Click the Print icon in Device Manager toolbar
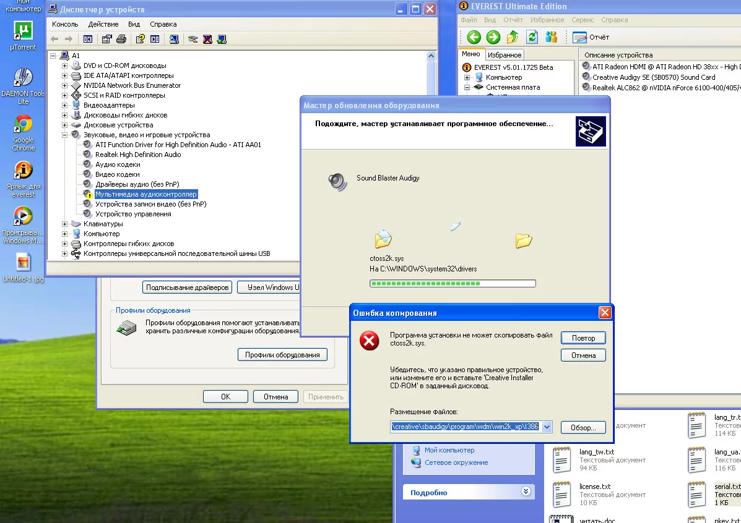This screenshot has height=523, width=741. pos(121,39)
